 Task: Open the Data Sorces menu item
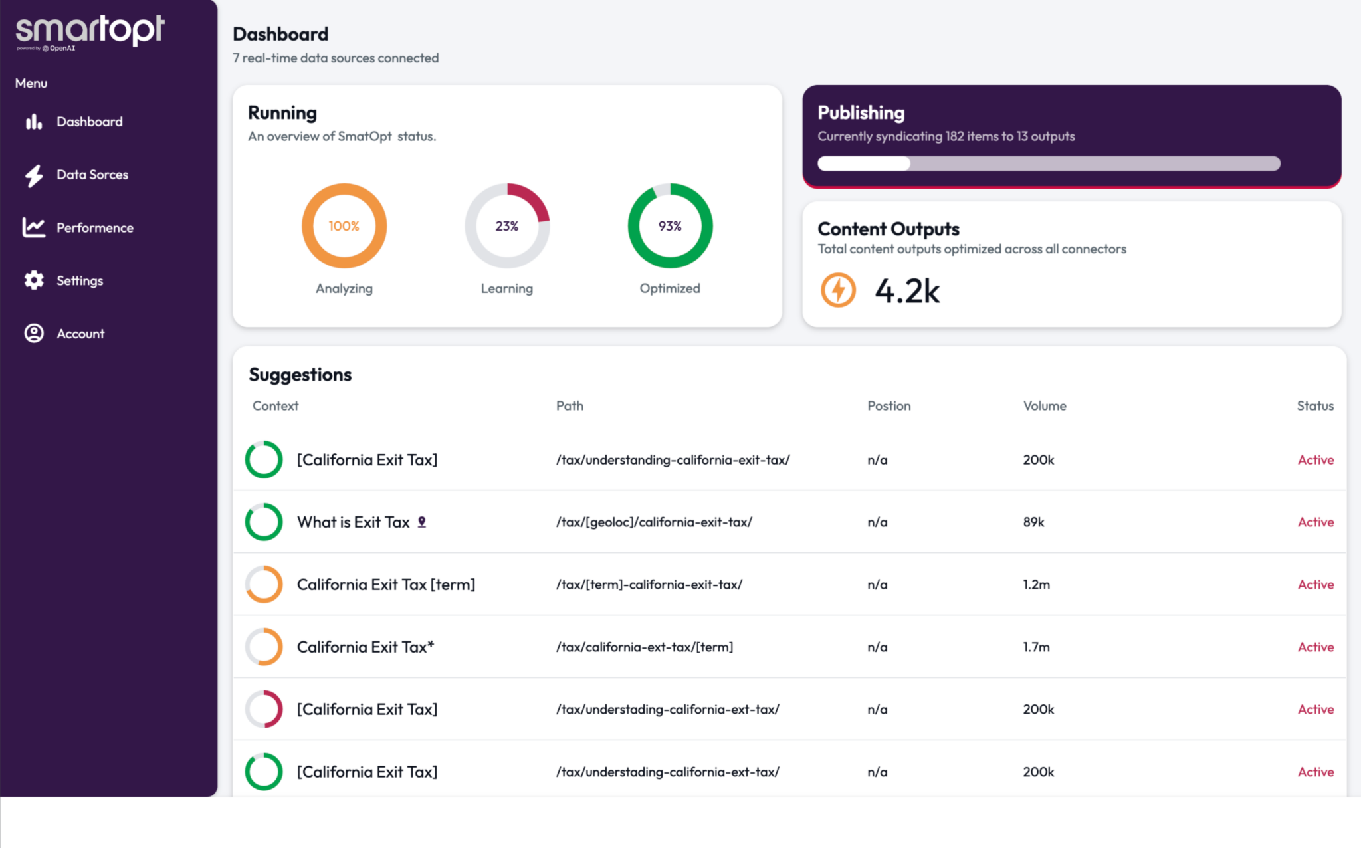[92, 175]
